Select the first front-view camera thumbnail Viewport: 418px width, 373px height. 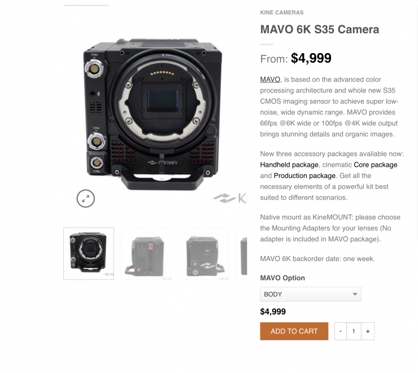(x=89, y=253)
